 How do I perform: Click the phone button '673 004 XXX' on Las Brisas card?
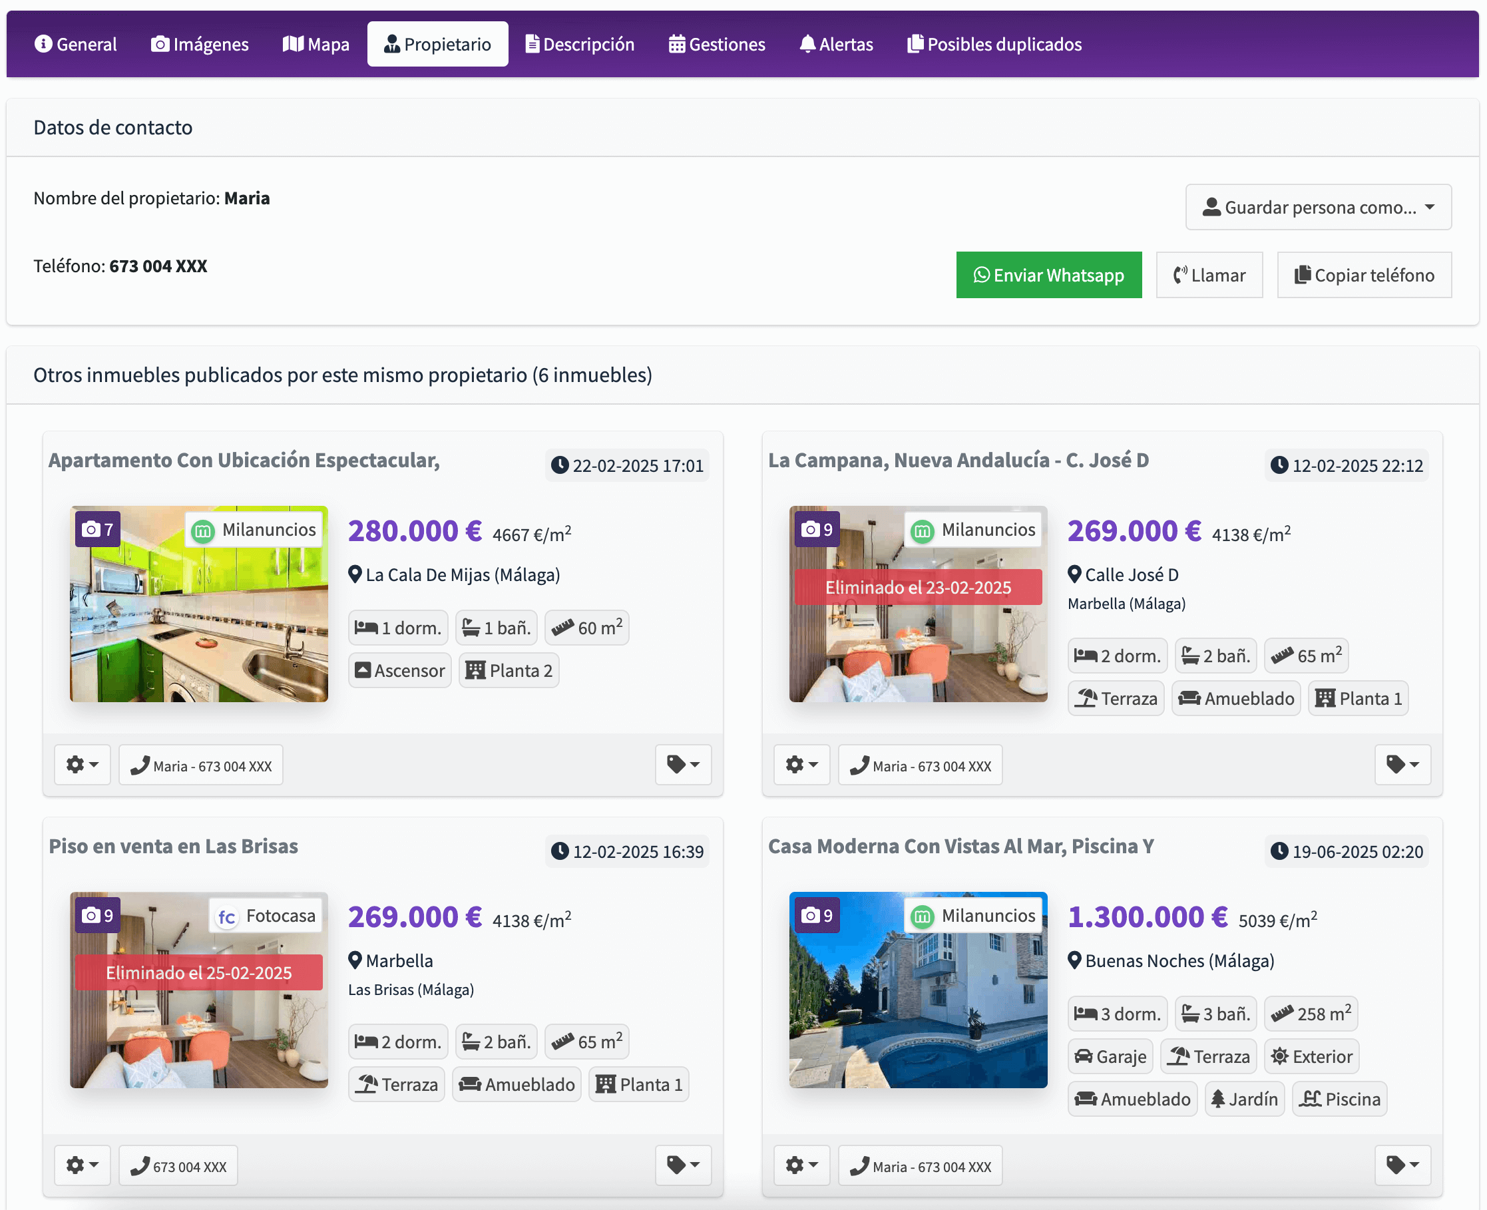[x=178, y=1165]
